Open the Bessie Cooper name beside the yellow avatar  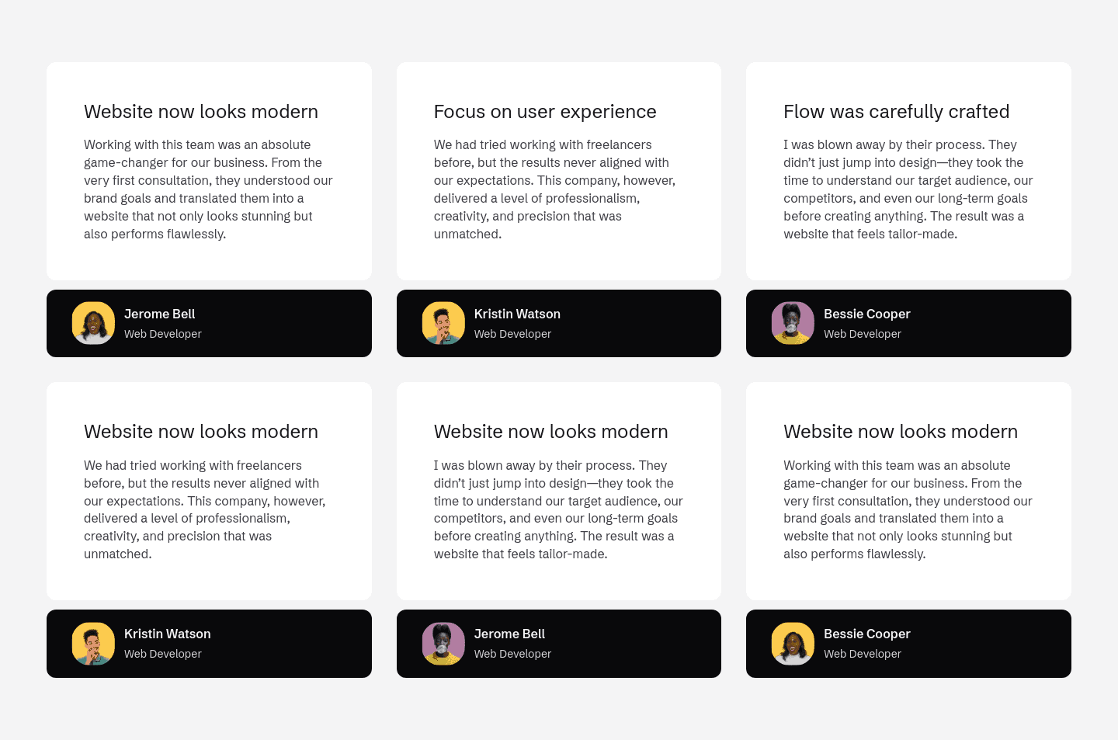click(866, 634)
